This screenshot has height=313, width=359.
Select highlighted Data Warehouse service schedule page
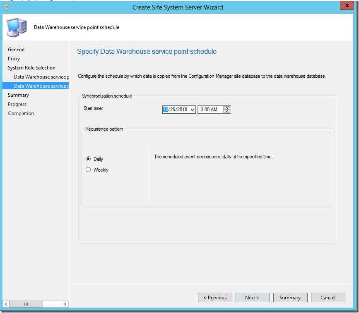[x=36, y=86]
